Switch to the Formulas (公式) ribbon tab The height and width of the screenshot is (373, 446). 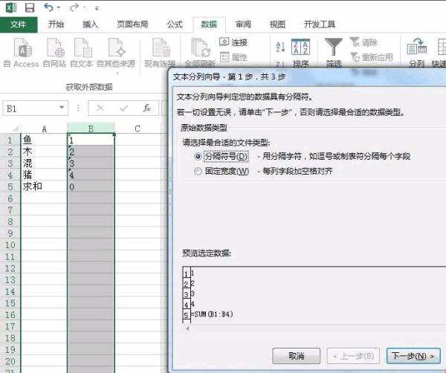175,25
